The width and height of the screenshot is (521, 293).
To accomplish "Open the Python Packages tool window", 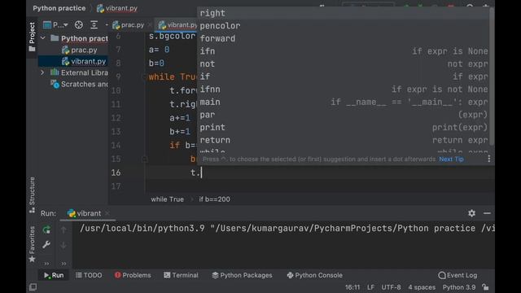I will point(242,275).
